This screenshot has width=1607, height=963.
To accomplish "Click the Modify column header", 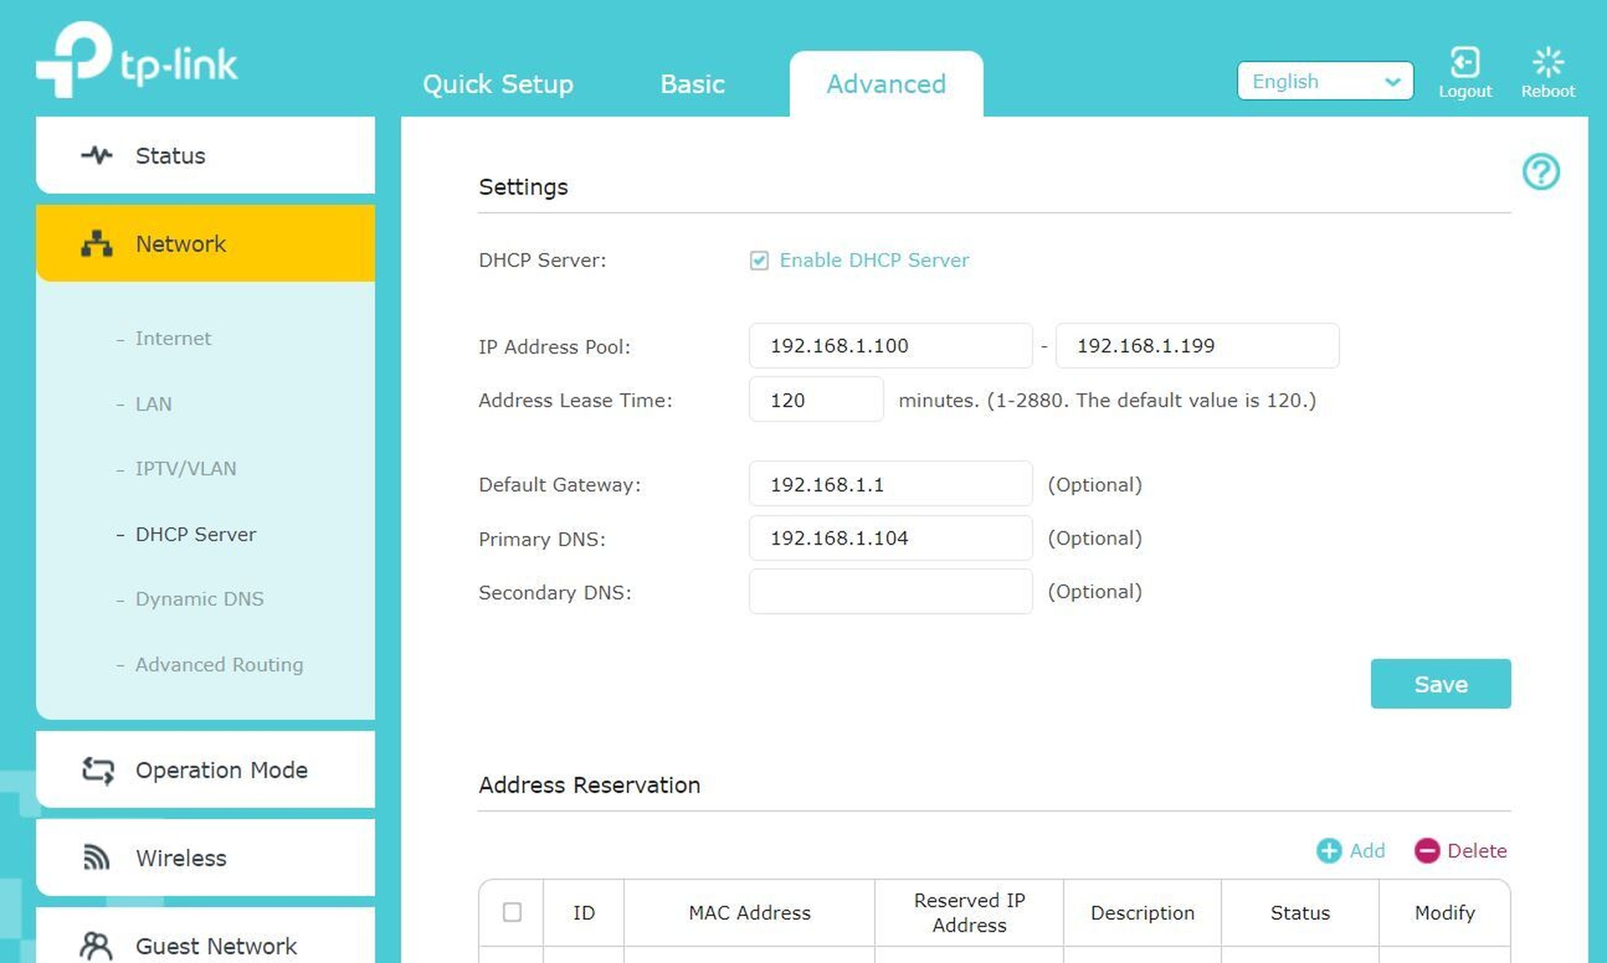I will [1445, 913].
